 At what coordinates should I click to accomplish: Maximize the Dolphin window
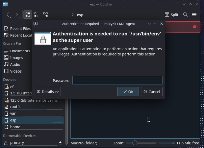click(x=190, y=4)
